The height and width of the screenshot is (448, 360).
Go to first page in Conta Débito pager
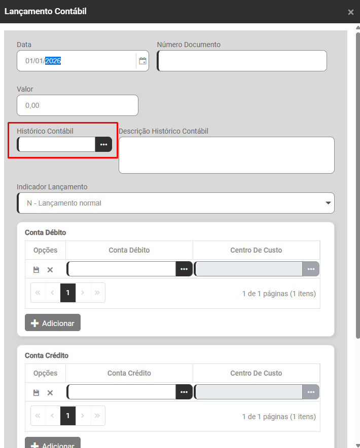[38, 293]
